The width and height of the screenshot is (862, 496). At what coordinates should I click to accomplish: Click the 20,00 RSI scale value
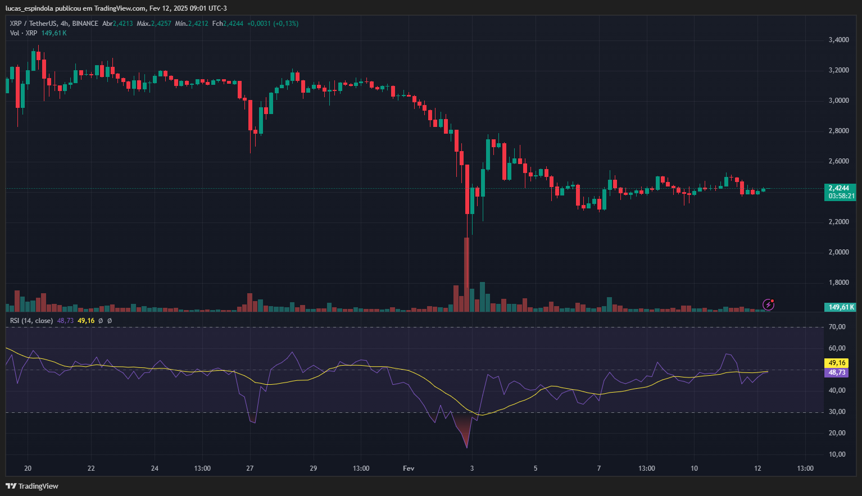pyautogui.click(x=837, y=433)
